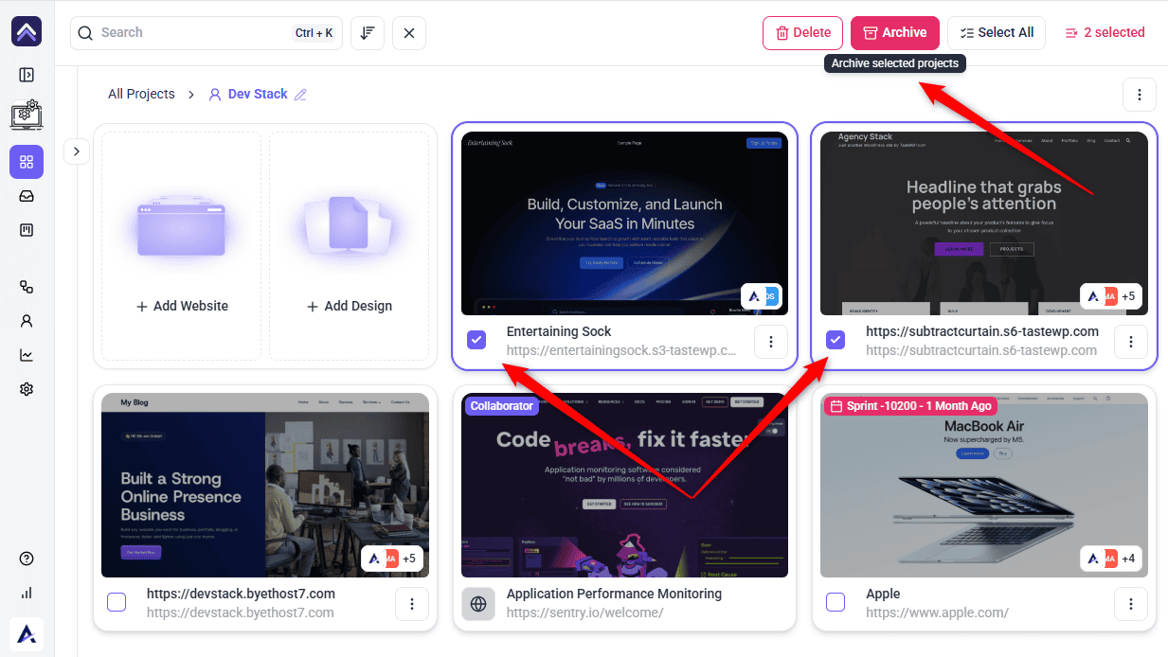Open the settings gear in sidebar
The height and width of the screenshot is (657, 1168).
(x=27, y=389)
